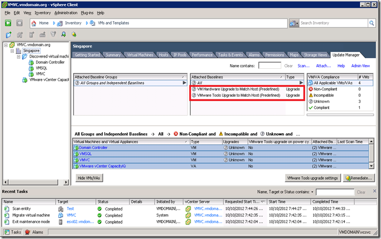Switch to the Tasks & Events tab
Image resolution: width=381 pixels, height=239 pixels.
[230, 55]
